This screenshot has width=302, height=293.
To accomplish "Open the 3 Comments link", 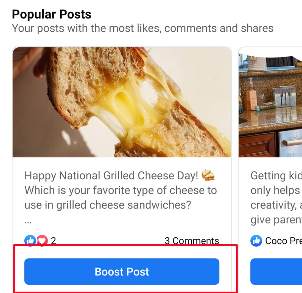I will (x=191, y=241).
